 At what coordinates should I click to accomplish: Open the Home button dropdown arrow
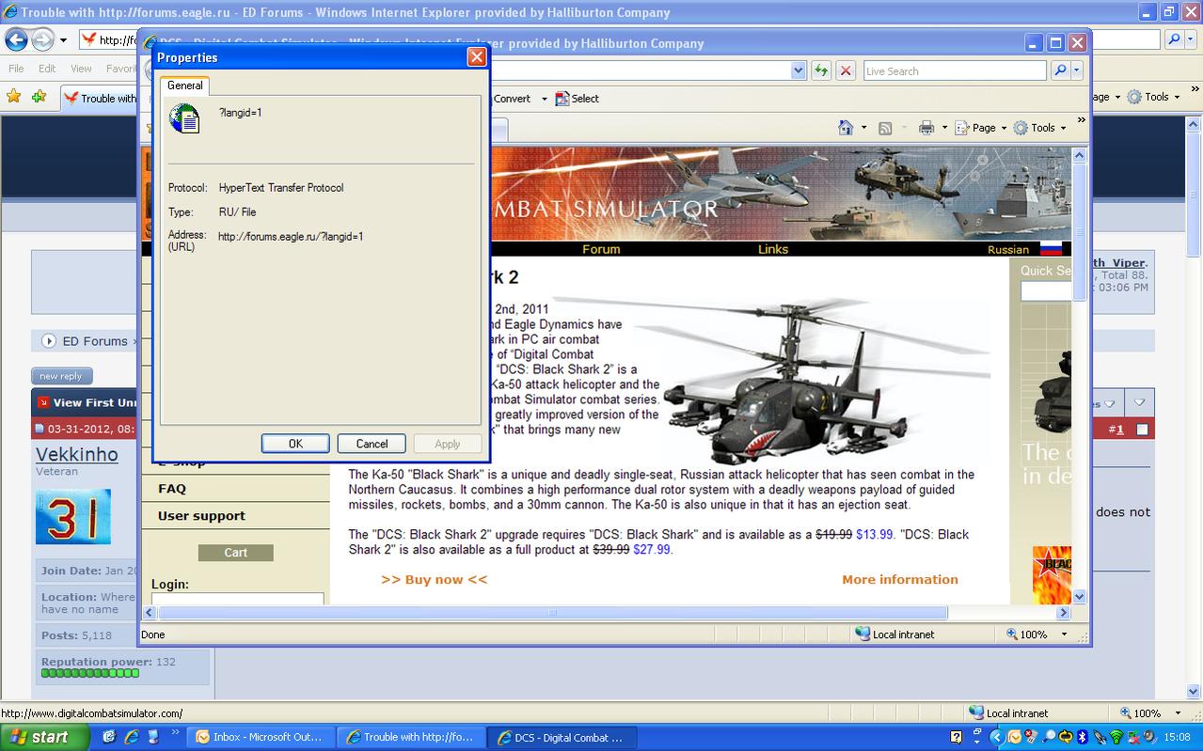(x=863, y=128)
